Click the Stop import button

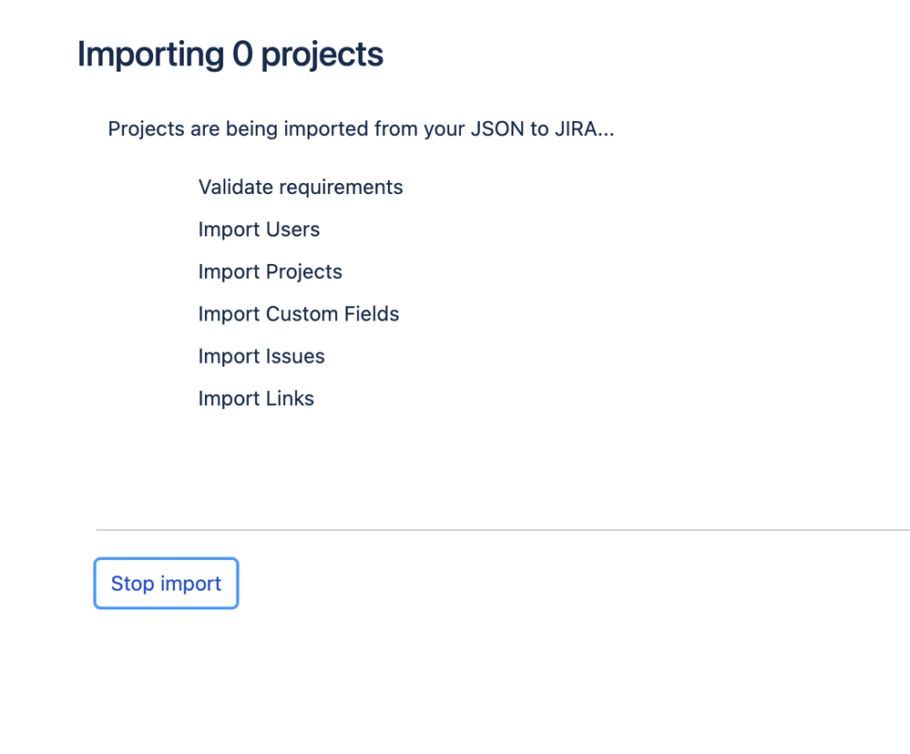(x=166, y=584)
